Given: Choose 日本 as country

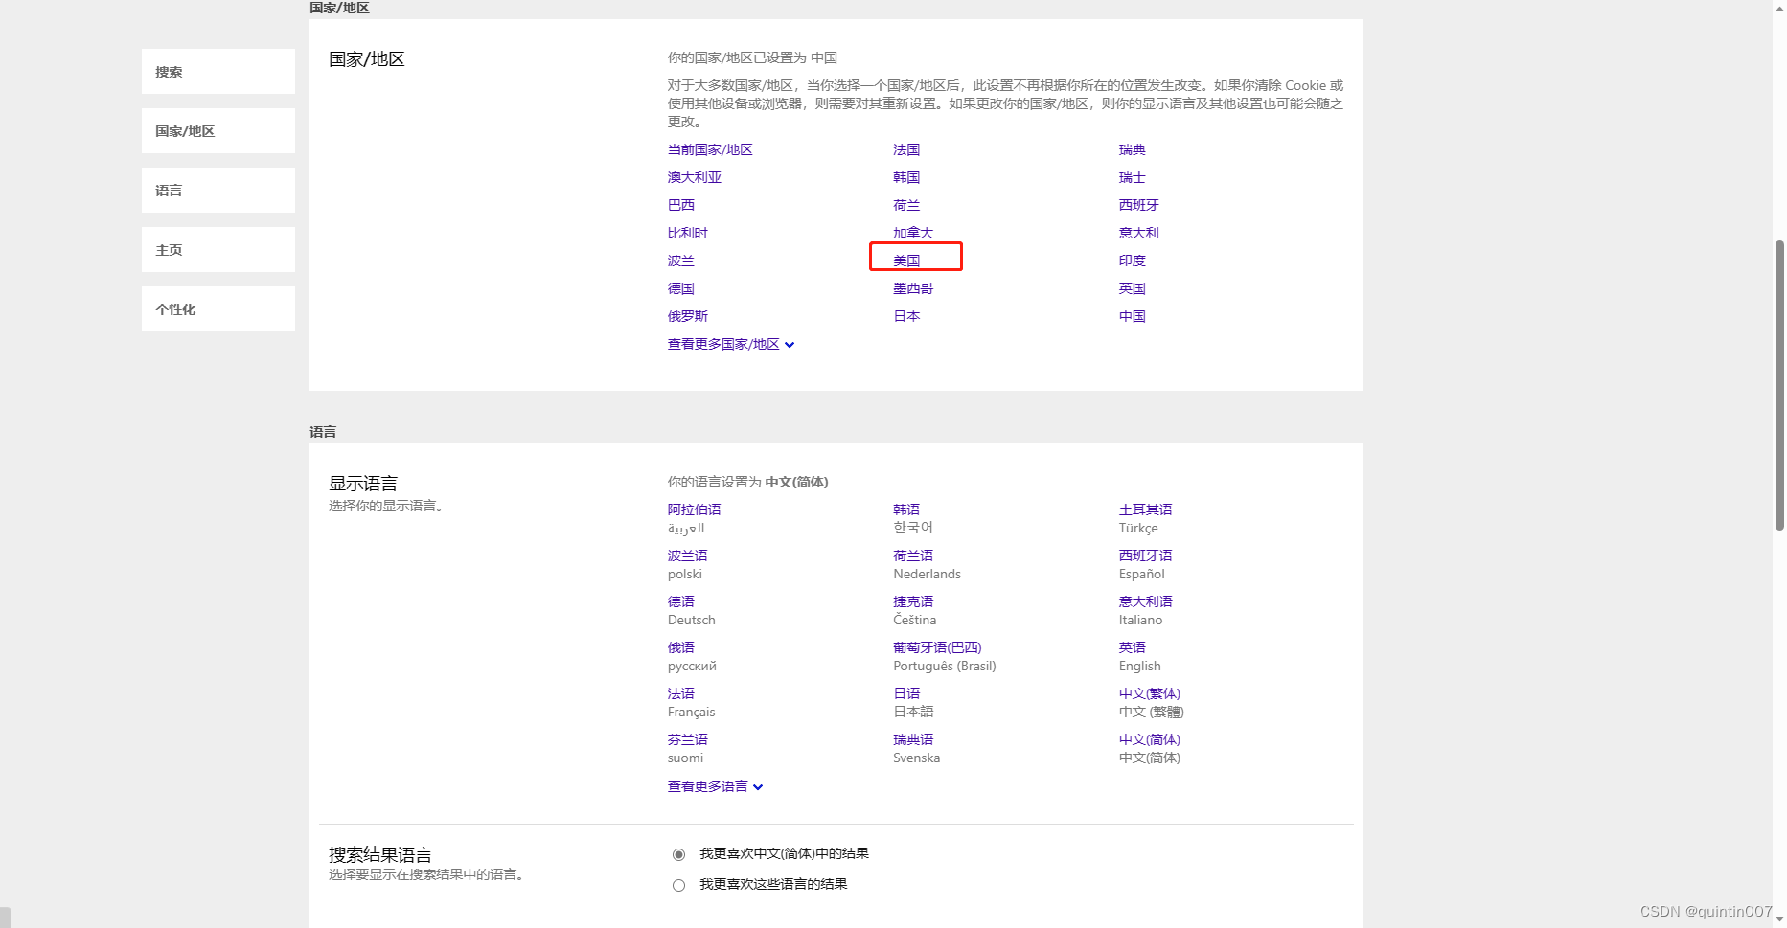Looking at the screenshot, I should [906, 316].
